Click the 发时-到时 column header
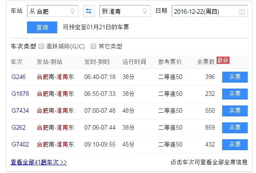This screenshot has height=173, width=256. [x=97, y=62]
